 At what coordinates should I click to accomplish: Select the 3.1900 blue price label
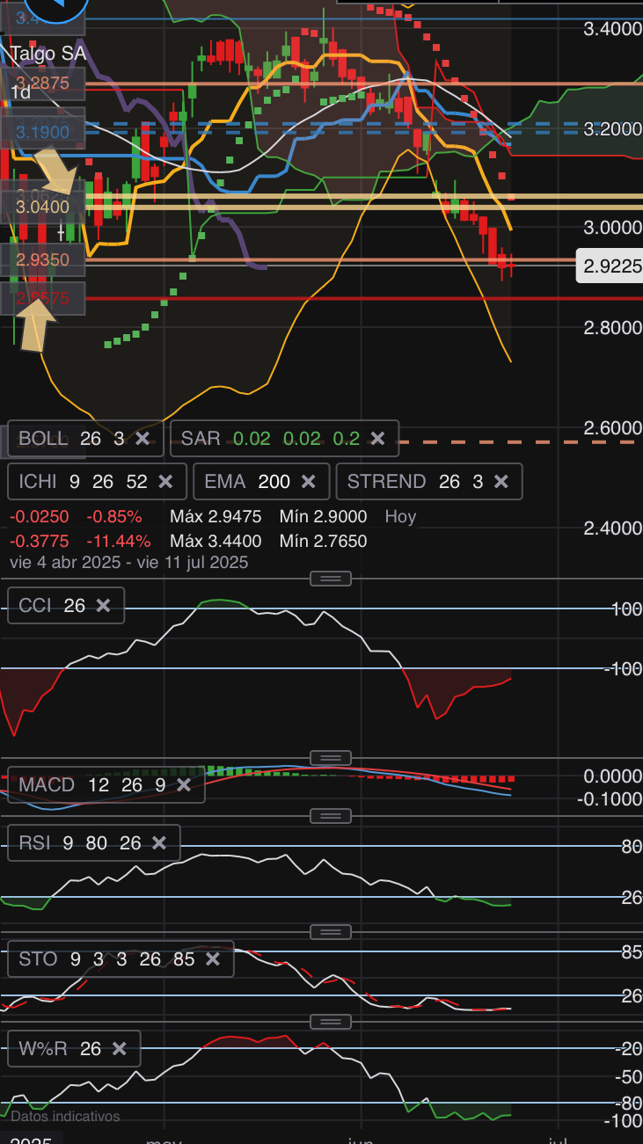click(x=42, y=132)
